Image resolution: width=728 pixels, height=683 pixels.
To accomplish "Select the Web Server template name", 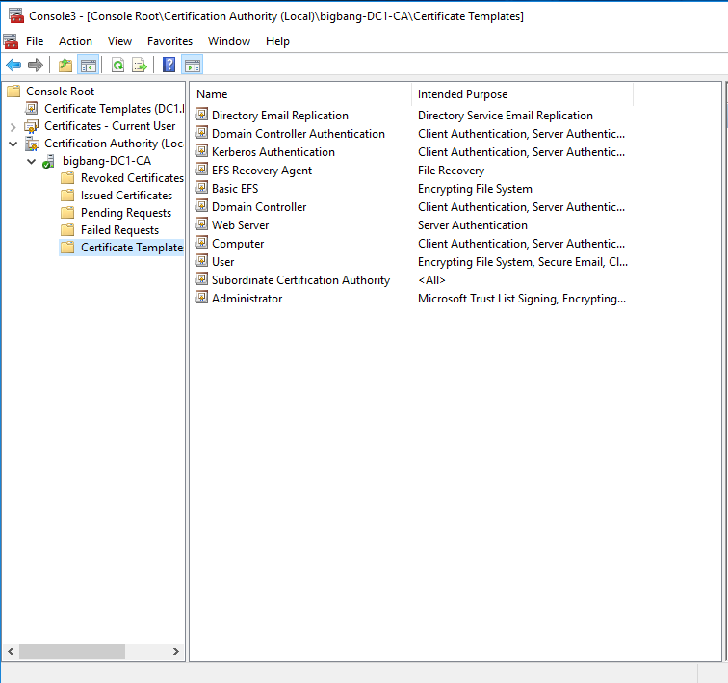I will point(240,225).
